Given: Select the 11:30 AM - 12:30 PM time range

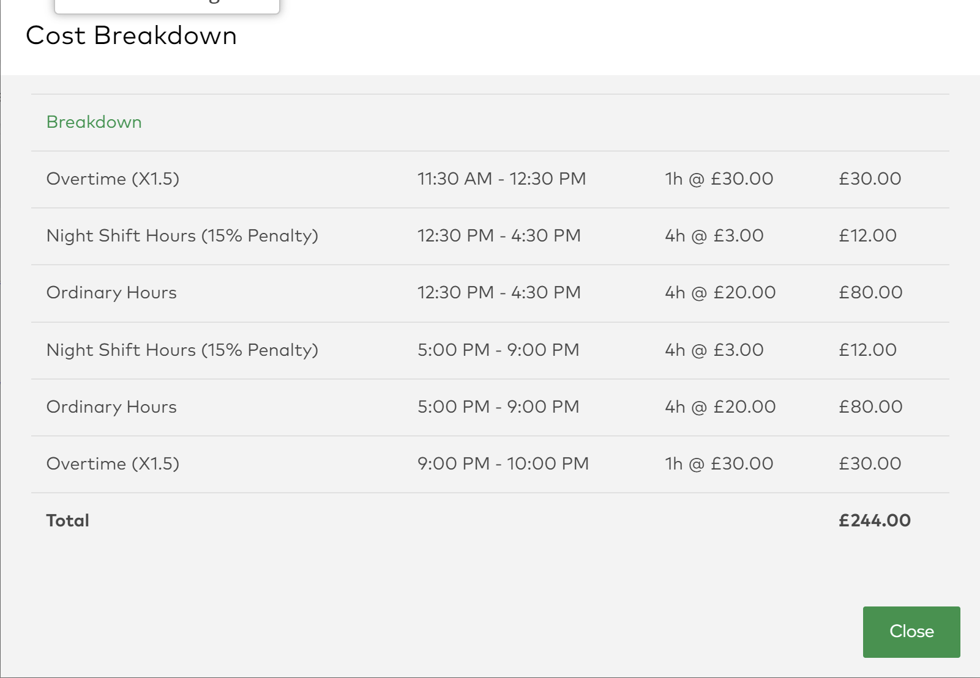Looking at the screenshot, I should click(x=501, y=179).
